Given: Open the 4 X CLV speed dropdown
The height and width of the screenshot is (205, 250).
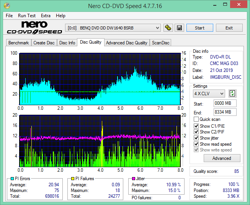Looking at the screenshot, I should (209, 94).
